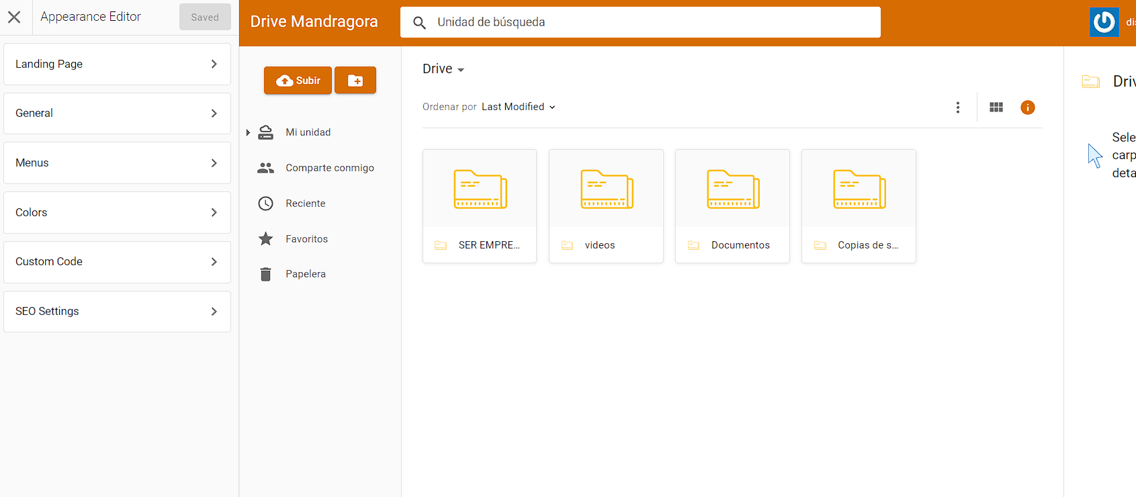Click the user avatar power icon
The width and height of the screenshot is (1136, 497).
coord(1104,22)
